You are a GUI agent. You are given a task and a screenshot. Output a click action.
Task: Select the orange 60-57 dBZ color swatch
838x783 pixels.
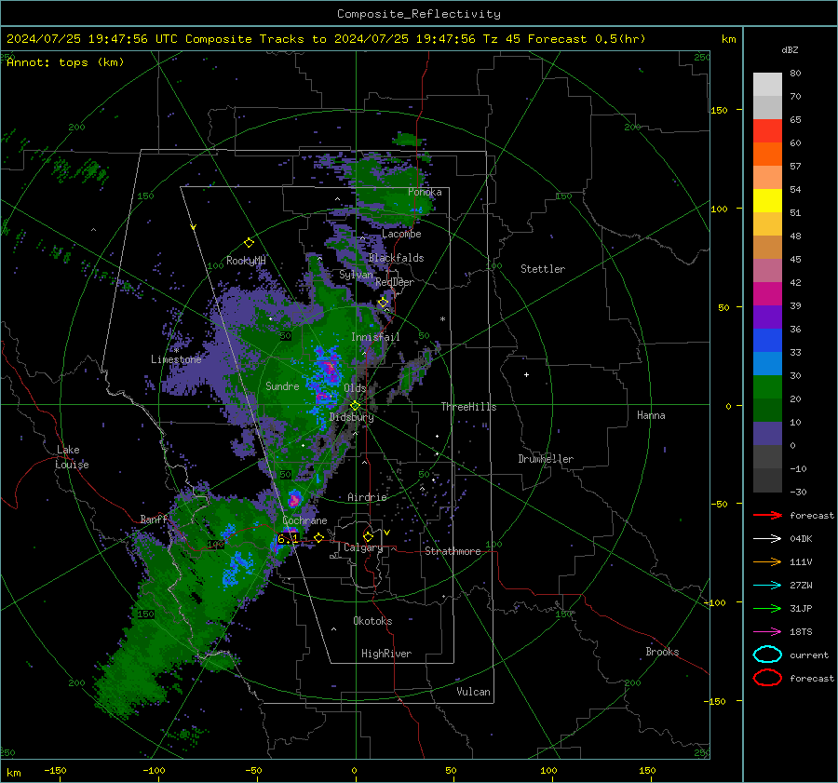tap(767, 154)
